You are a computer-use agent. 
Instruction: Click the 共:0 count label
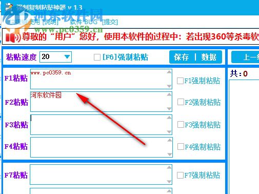click(238, 74)
